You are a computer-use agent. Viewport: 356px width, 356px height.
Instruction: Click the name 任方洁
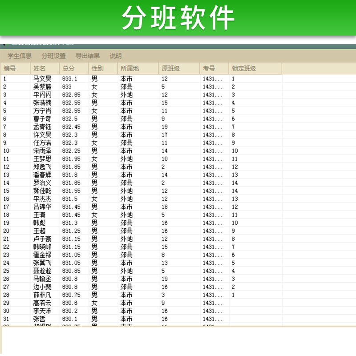42,143
